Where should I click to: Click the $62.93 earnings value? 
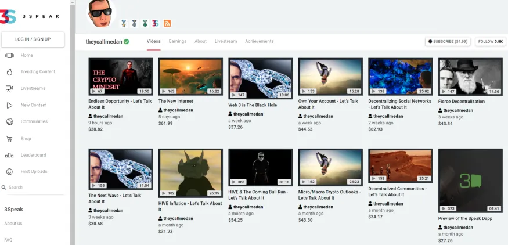tap(376, 129)
